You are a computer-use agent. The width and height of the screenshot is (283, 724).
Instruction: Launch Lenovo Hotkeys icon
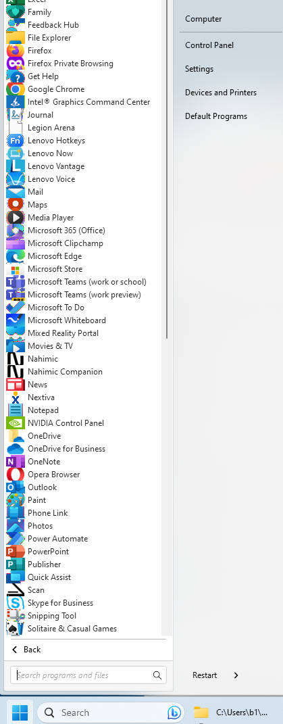[16, 141]
